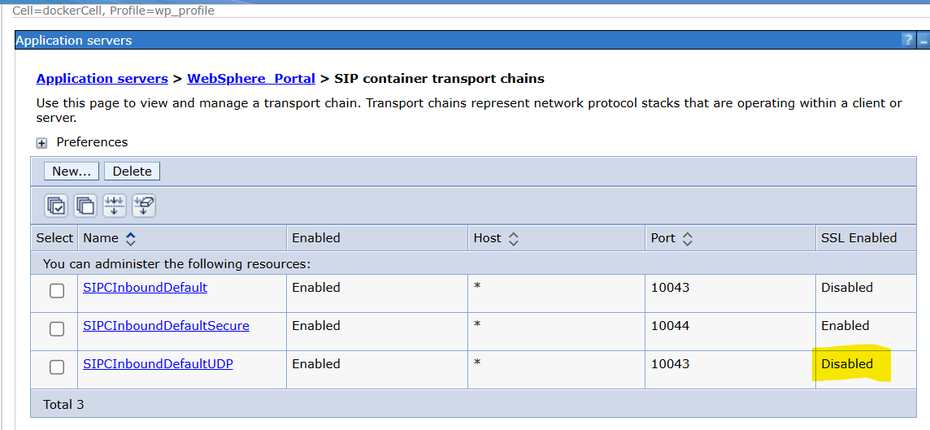Click port 10044 in SIPCInboundDefaultSecure row

coord(670,326)
